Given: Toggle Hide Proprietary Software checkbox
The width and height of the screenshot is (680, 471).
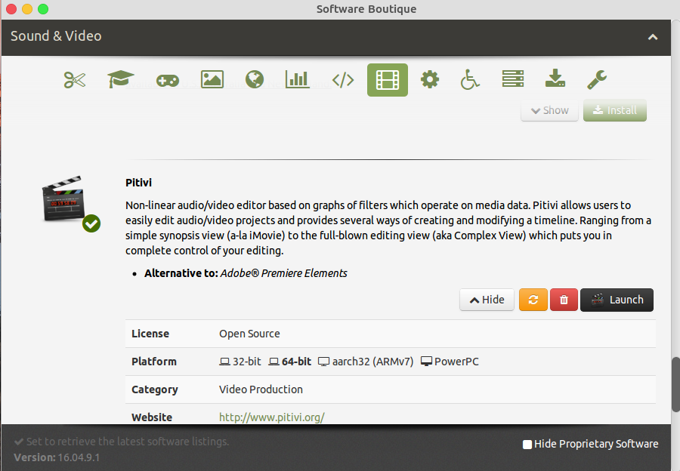Looking at the screenshot, I should tap(527, 444).
